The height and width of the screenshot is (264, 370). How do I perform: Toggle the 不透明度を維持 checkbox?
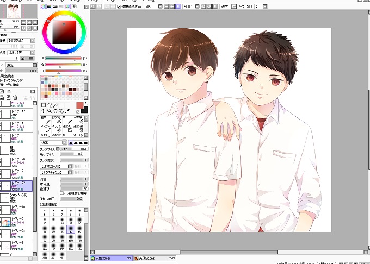(x=62, y=193)
